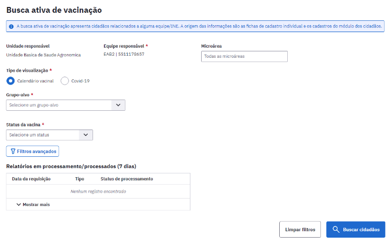Click the Status de processamento column header
The image size is (391, 243).
pyautogui.click(x=127, y=179)
